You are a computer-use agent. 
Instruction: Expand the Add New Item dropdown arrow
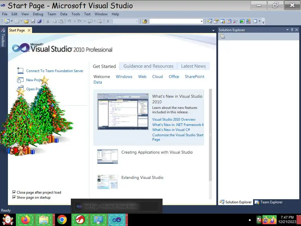point(21,21)
